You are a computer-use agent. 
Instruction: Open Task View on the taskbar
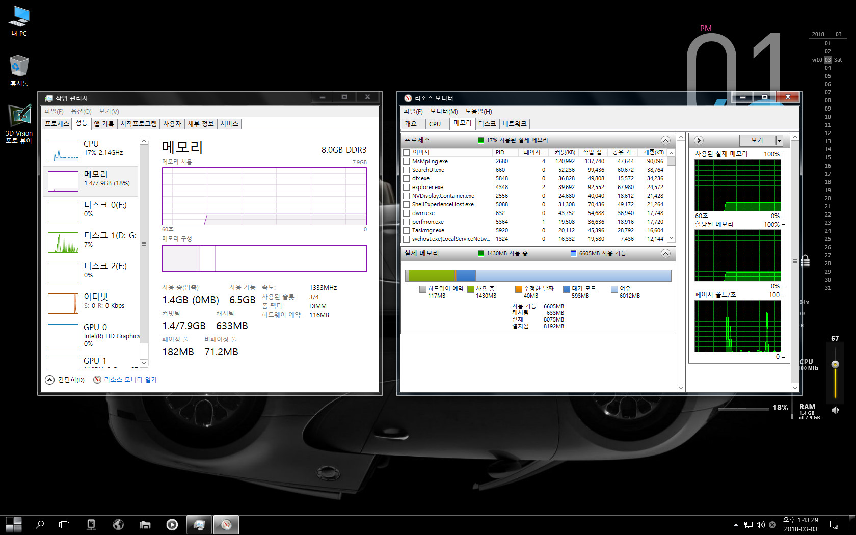pyautogui.click(x=64, y=524)
